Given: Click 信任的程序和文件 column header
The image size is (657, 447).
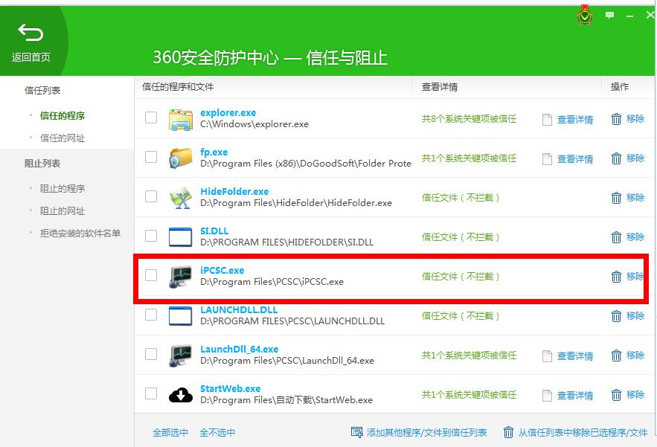Looking at the screenshot, I should [178, 87].
